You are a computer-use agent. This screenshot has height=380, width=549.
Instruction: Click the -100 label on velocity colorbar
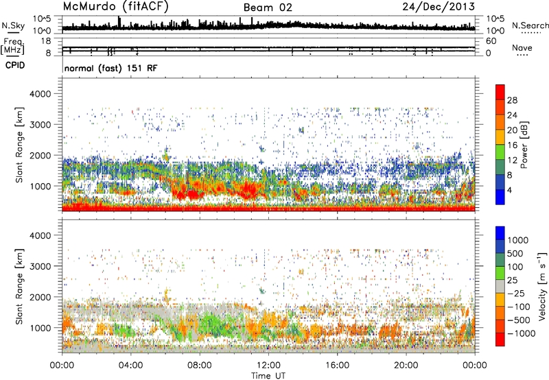[519, 307]
